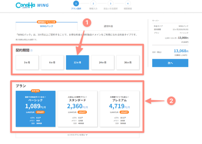Select the 6ヶ月 contract period
This screenshot has width=202, height=144.
point(52,62)
